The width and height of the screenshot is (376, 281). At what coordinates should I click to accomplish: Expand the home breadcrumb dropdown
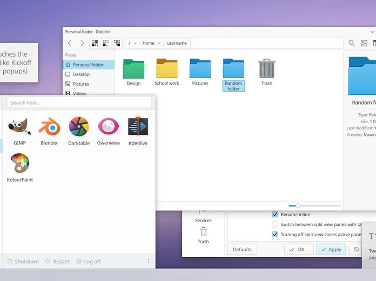pos(159,43)
